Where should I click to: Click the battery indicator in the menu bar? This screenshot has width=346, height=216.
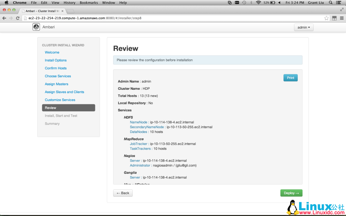coord(272,2)
